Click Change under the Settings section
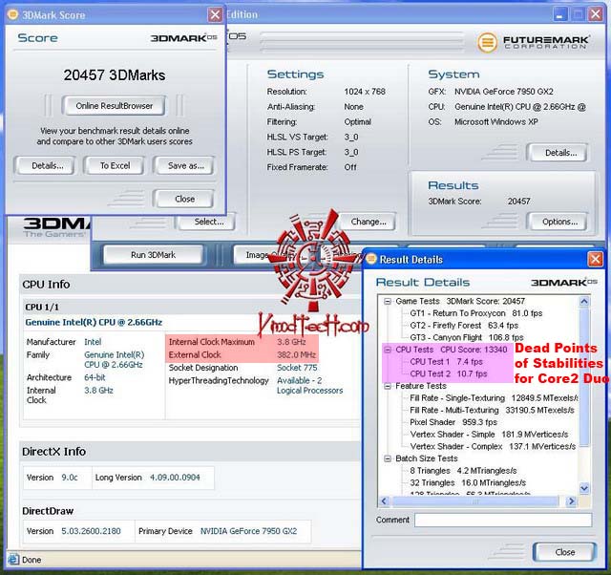The height and width of the screenshot is (575, 611). tap(369, 222)
